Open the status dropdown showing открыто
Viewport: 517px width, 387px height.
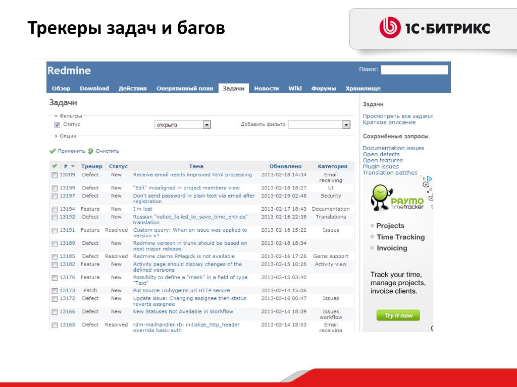pos(183,125)
